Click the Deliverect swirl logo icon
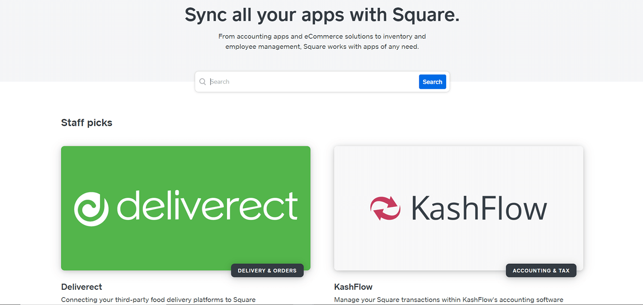This screenshot has height=305, width=643. (x=91, y=209)
